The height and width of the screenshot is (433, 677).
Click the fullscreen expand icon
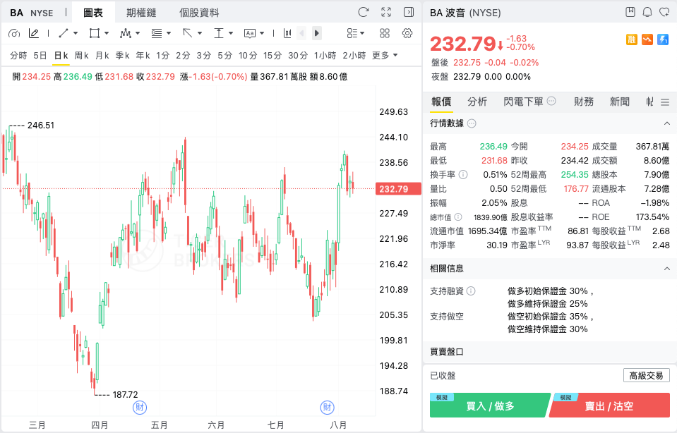tap(386, 12)
